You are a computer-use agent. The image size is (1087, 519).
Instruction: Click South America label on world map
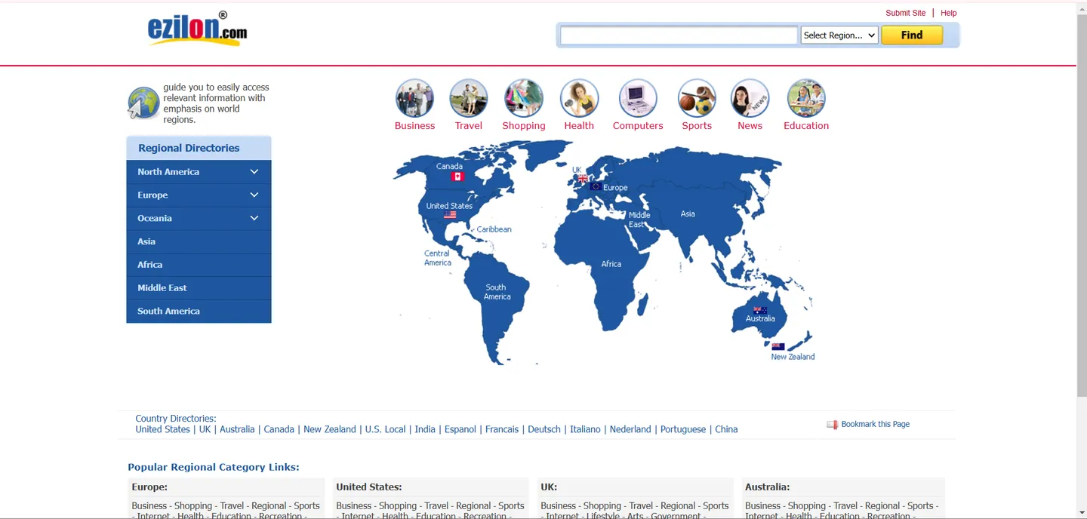point(497,292)
